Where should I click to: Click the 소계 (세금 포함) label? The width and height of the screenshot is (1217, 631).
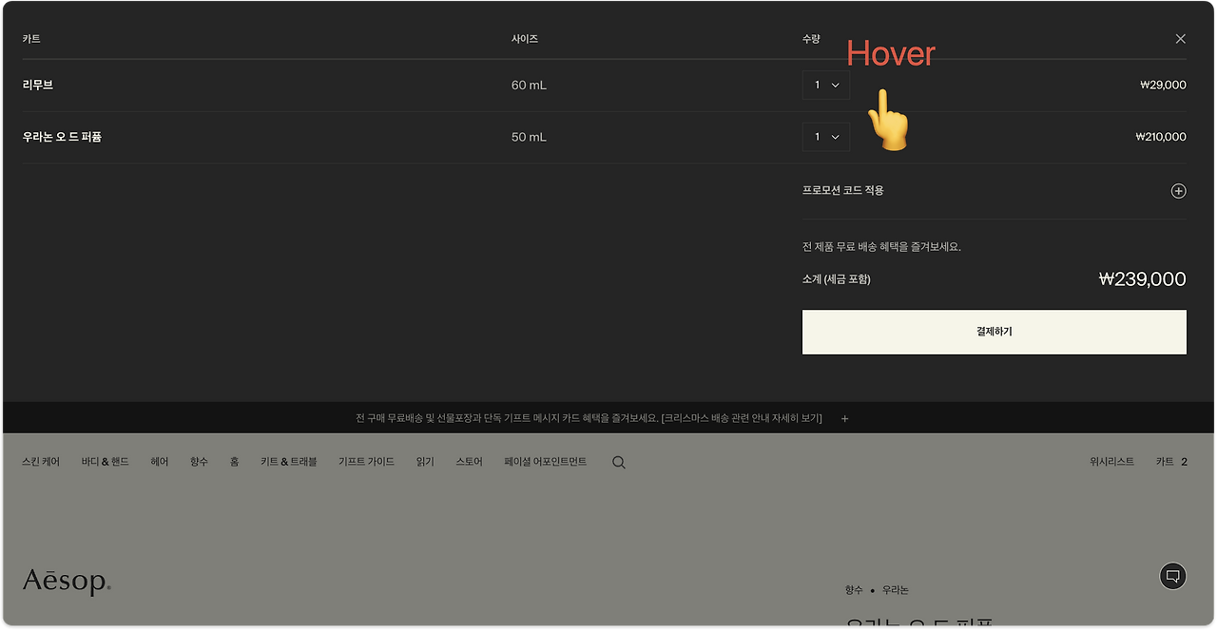[837, 279]
